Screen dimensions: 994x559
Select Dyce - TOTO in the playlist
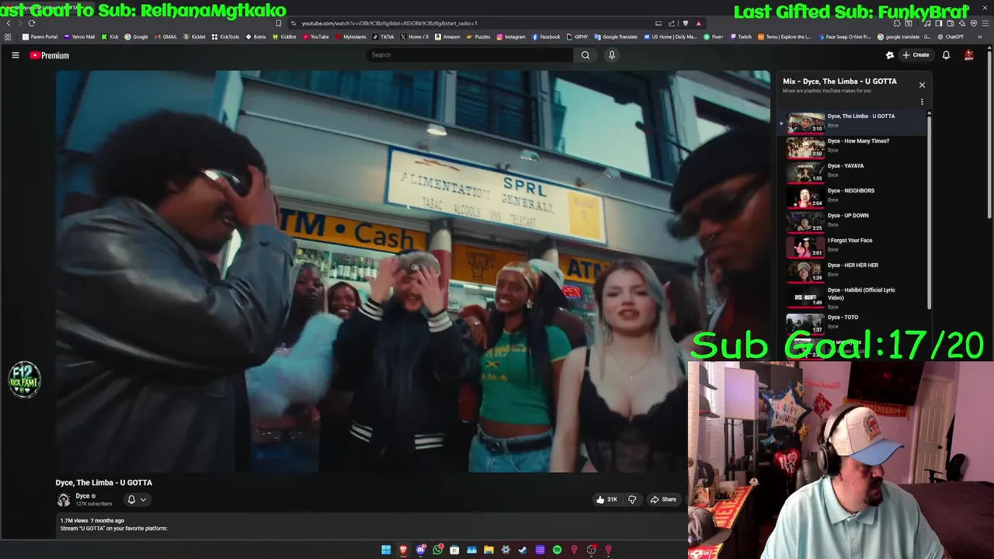(853, 322)
